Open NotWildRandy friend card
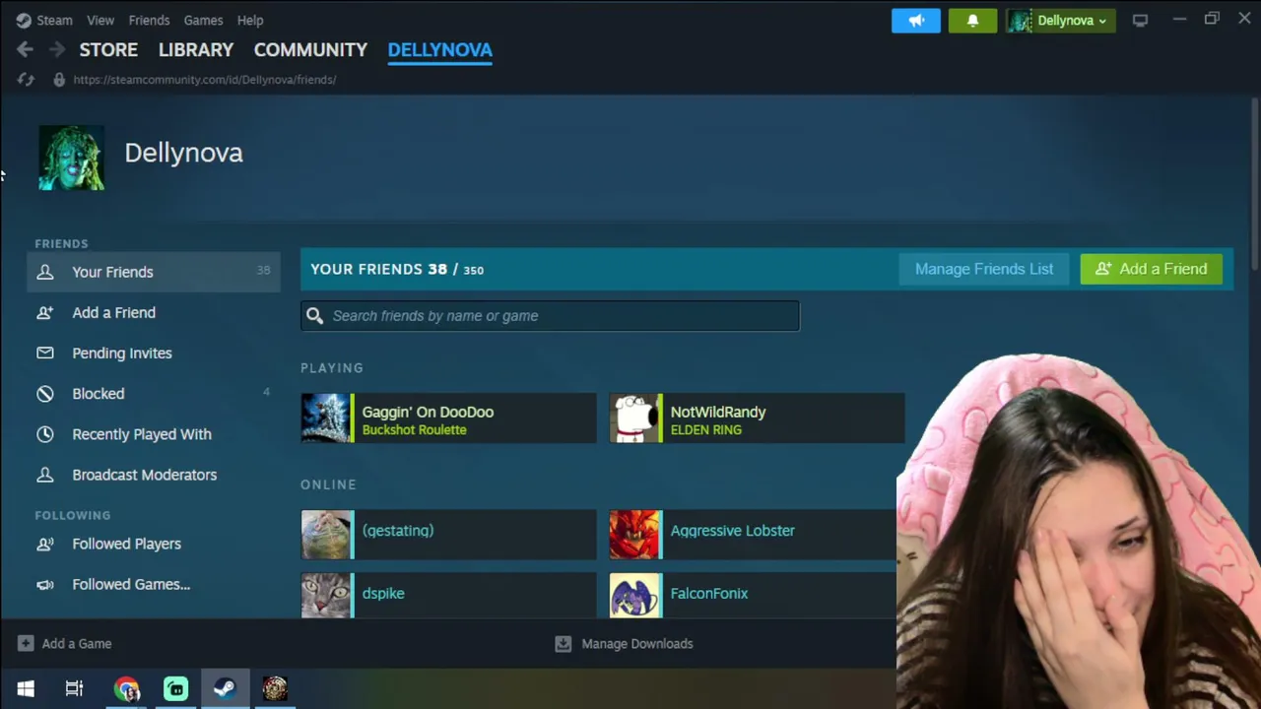The width and height of the screenshot is (1261, 709). pos(757,419)
